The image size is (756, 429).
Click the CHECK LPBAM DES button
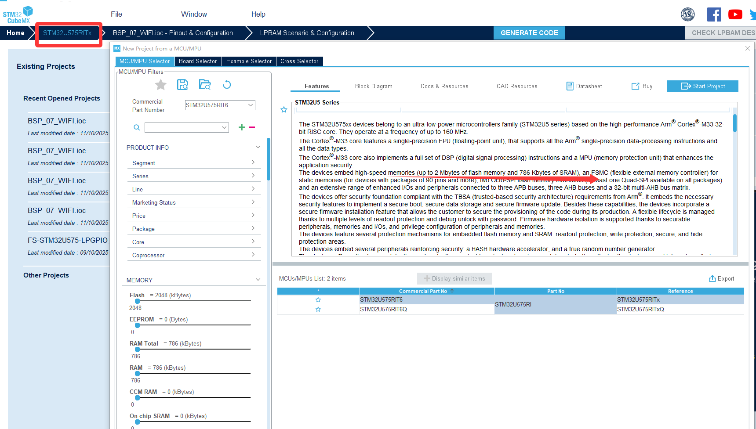(x=720, y=33)
